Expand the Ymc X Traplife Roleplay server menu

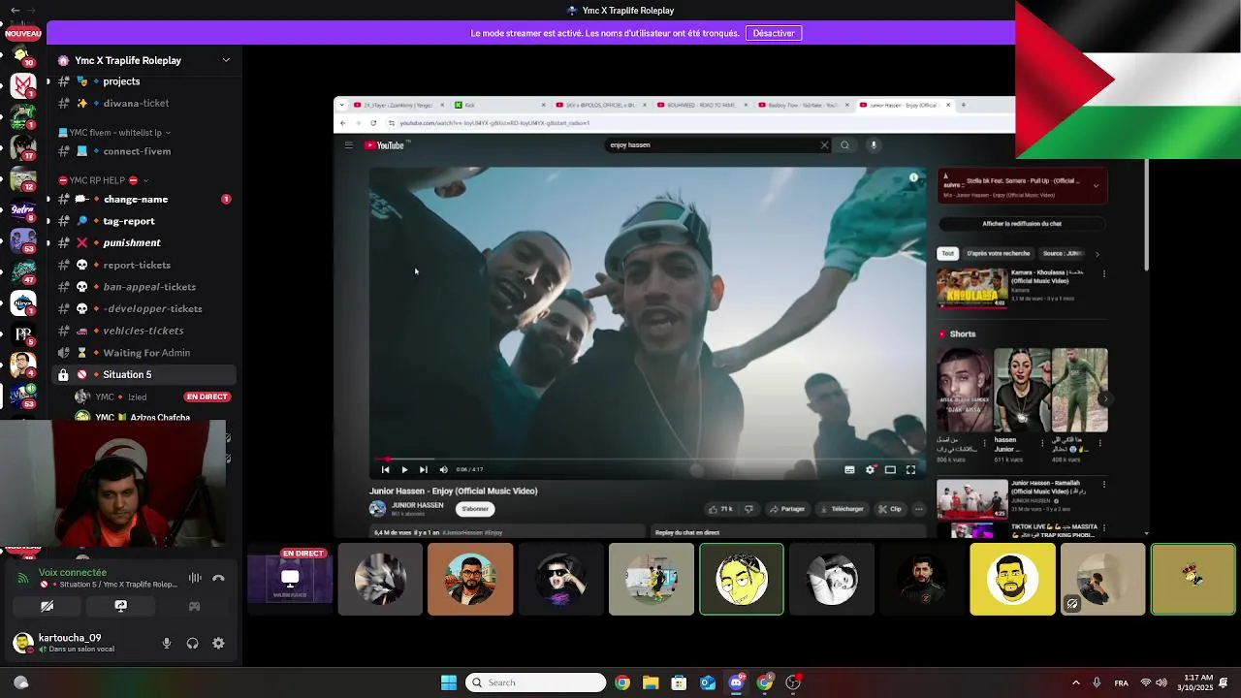coord(226,60)
